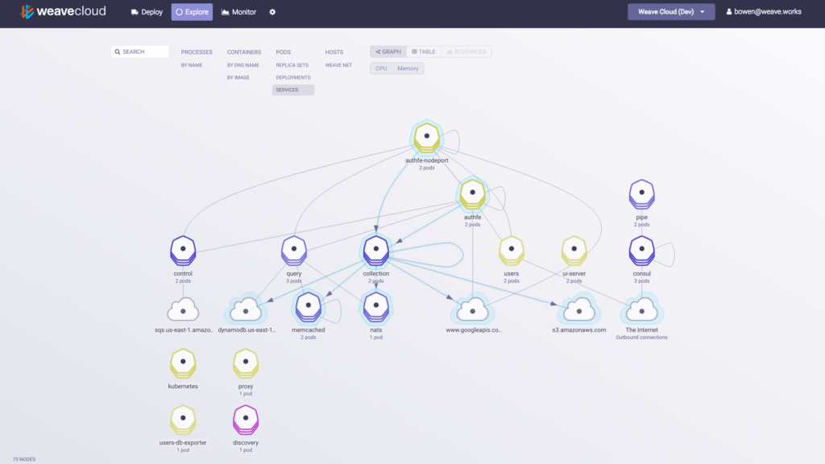View the Weave Net topology
The height and width of the screenshot is (464, 825).
tap(338, 65)
